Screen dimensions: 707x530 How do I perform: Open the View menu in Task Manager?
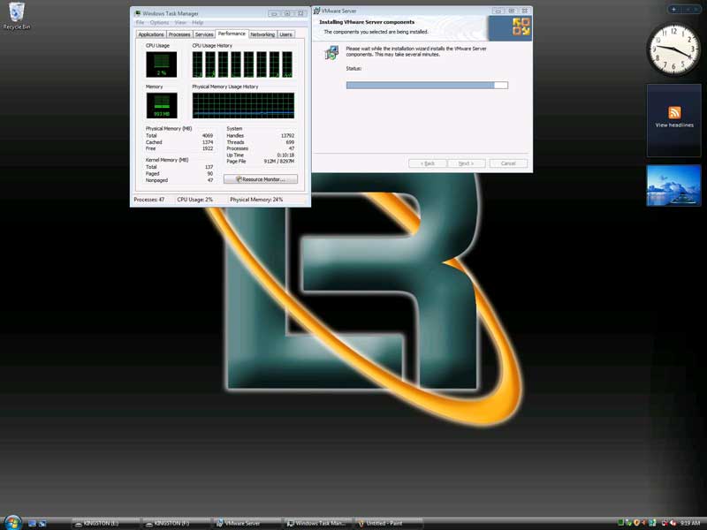coord(180,23)
